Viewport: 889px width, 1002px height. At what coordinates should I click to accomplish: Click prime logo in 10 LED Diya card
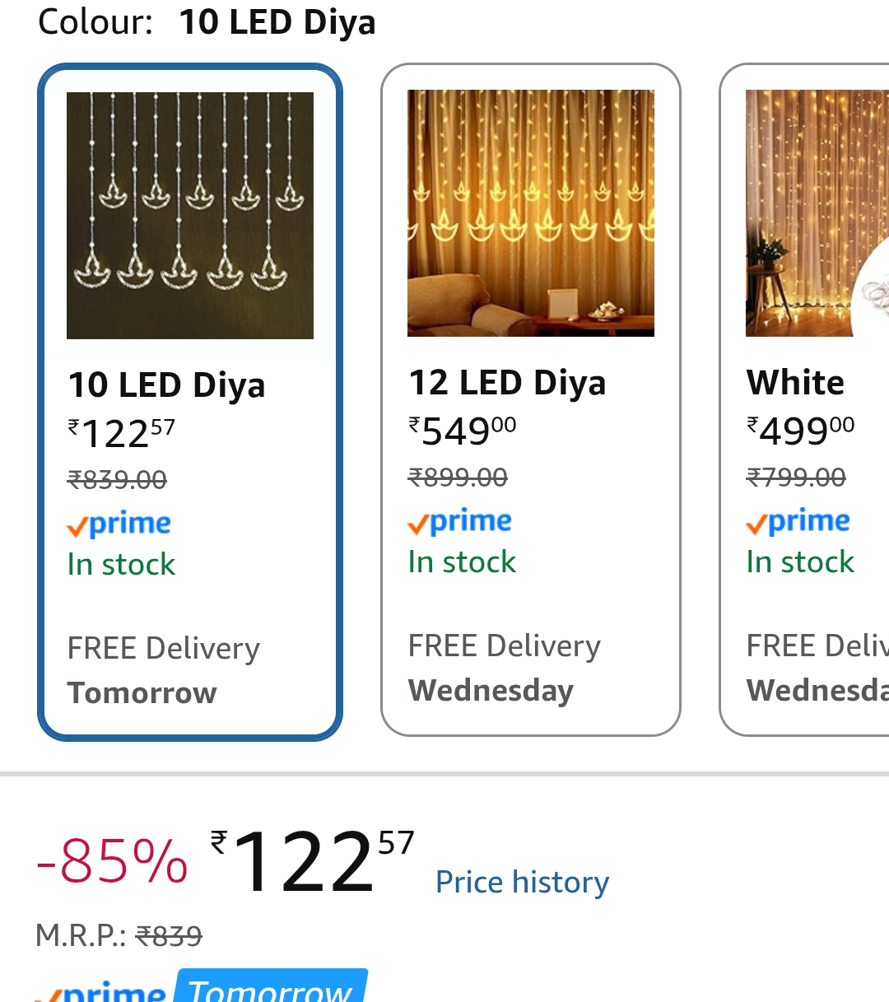click(119, 524)
